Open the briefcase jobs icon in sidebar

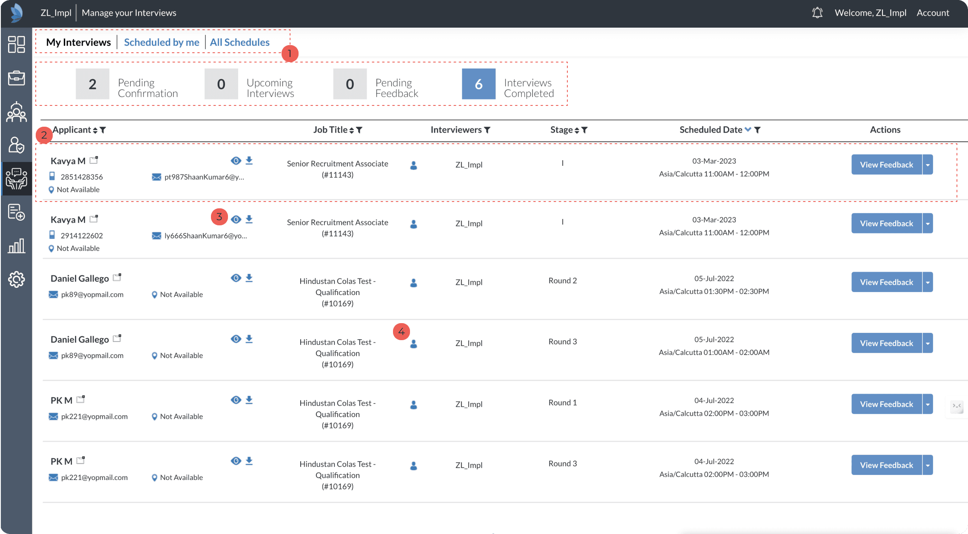(16, 78)
